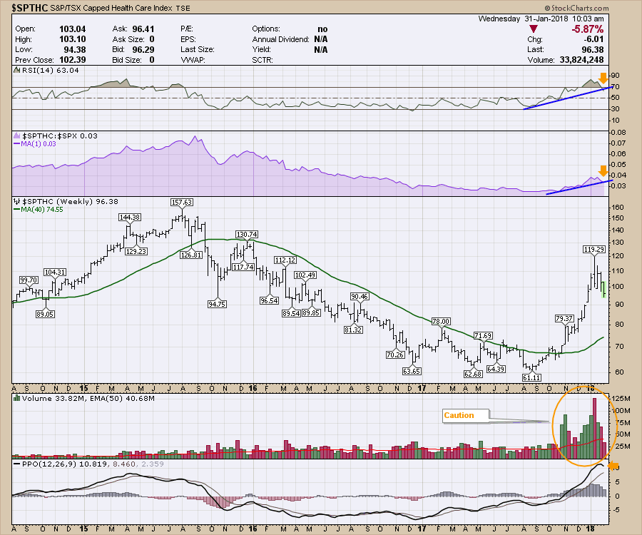Image resolution: width=642 pixels, height=535 pixels.
Task: Click the 126.81 price label
Action: 191,255
